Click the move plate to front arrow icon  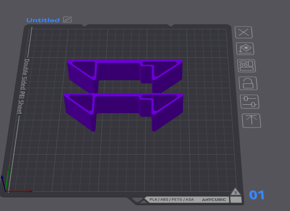pyautogui.click(x=251, y=121)
